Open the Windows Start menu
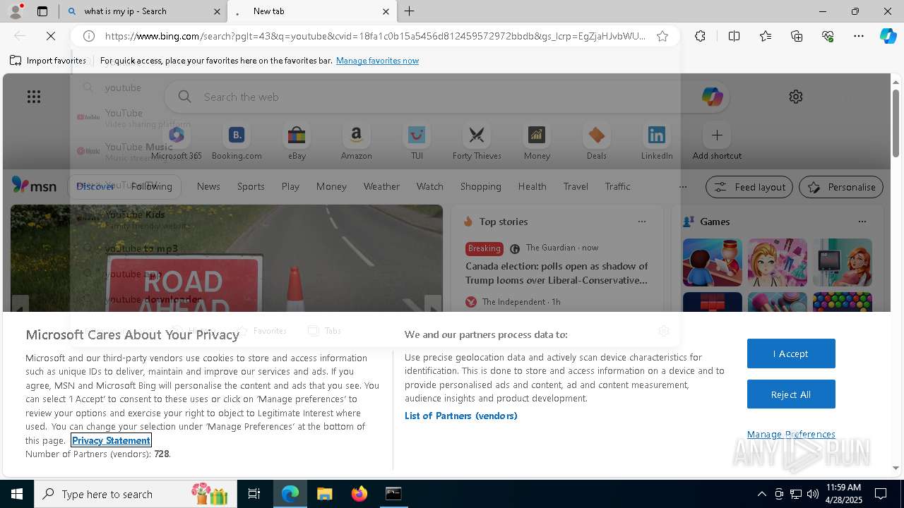This screenshot has width=904, height=508. pyautogui.click(x=17, y=494)
